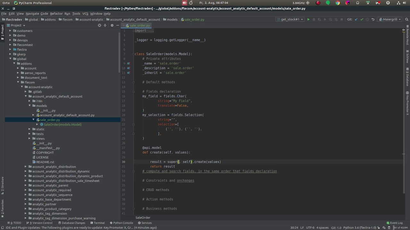Screen dimensions: 410x230
Task: Open the Database side panel
Action: pos(407,77)
